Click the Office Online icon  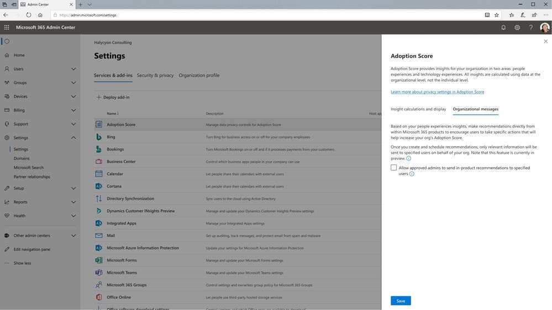(x=99, y=297)
